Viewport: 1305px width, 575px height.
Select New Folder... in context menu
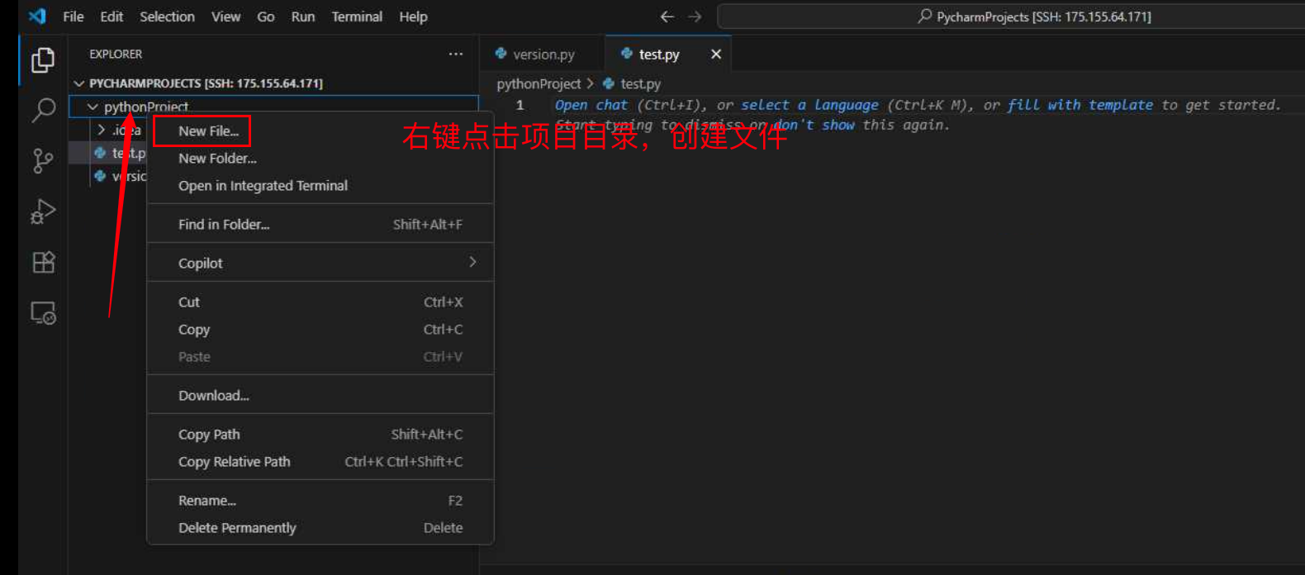[x=217, y=159]
